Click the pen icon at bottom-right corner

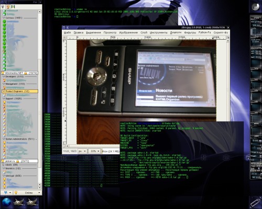pos(255,202)
